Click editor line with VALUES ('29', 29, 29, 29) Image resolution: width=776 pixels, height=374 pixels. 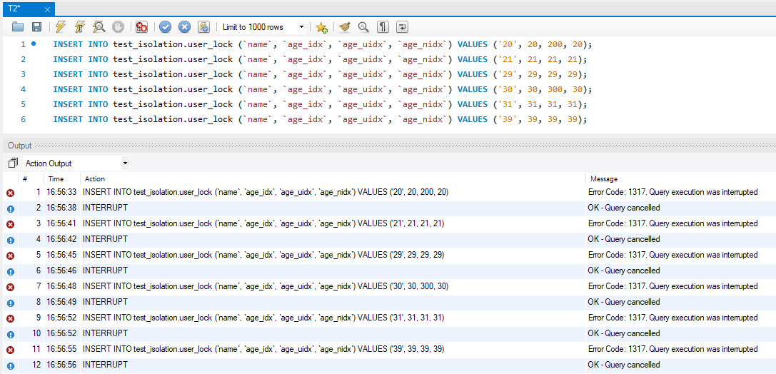click(x=320, y=74)
